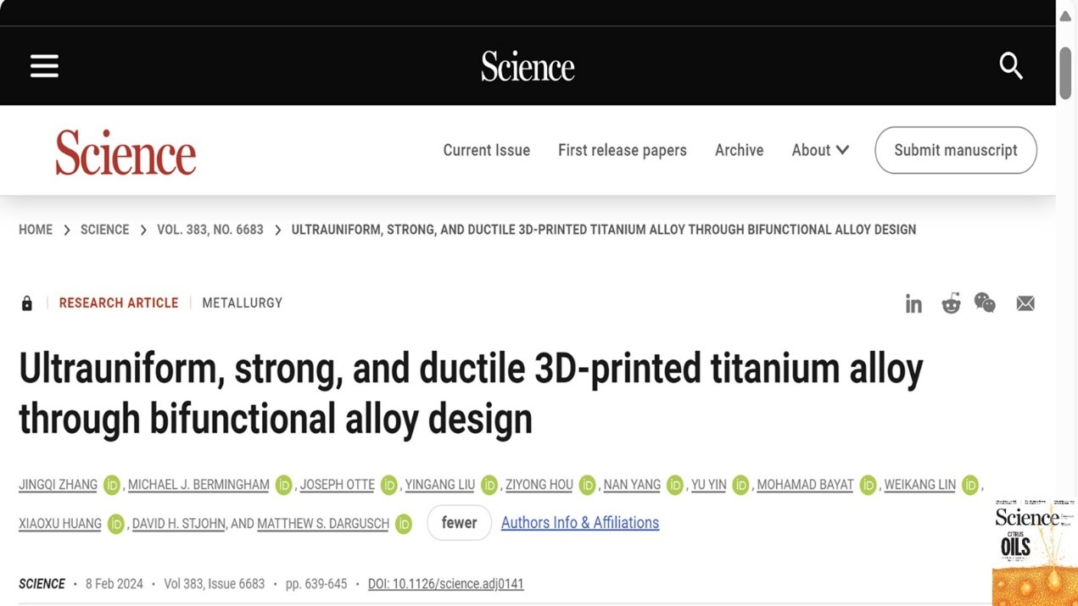1078x606 pixels.
Task: Open the Current Issue menu item
Action: pyautogui.click(x=486, y=150)
